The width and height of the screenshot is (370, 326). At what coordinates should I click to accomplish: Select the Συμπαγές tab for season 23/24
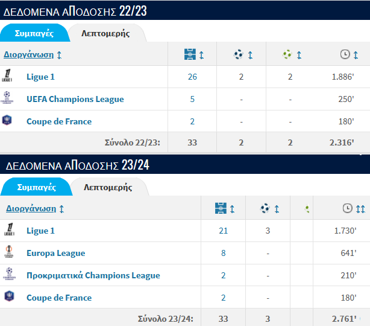37,187
